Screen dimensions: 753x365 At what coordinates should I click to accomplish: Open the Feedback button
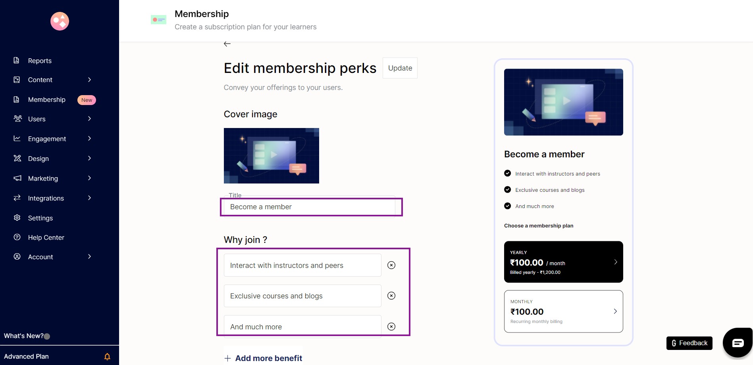coord(689,343)
